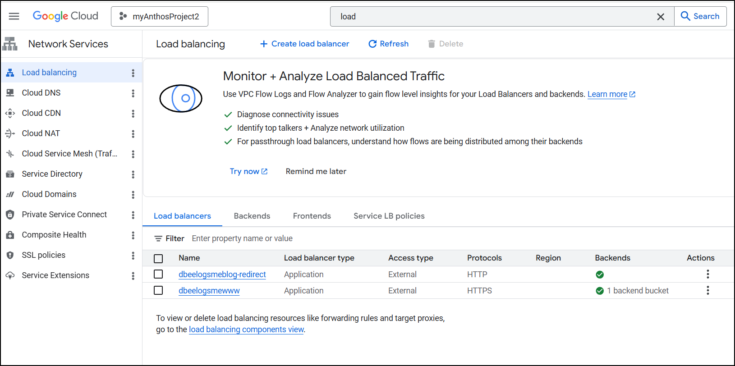Toggle the select-all checkbox in table header

(158, 258)
